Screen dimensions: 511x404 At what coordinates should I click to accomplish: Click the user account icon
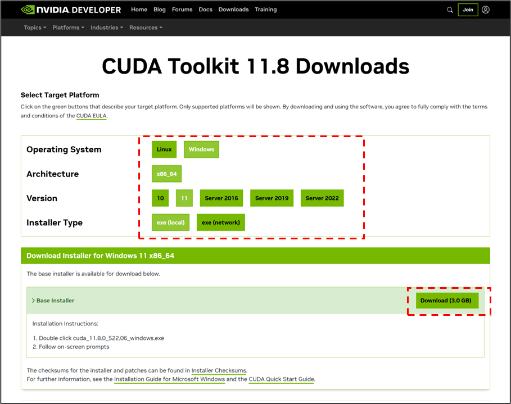(486, 10)
